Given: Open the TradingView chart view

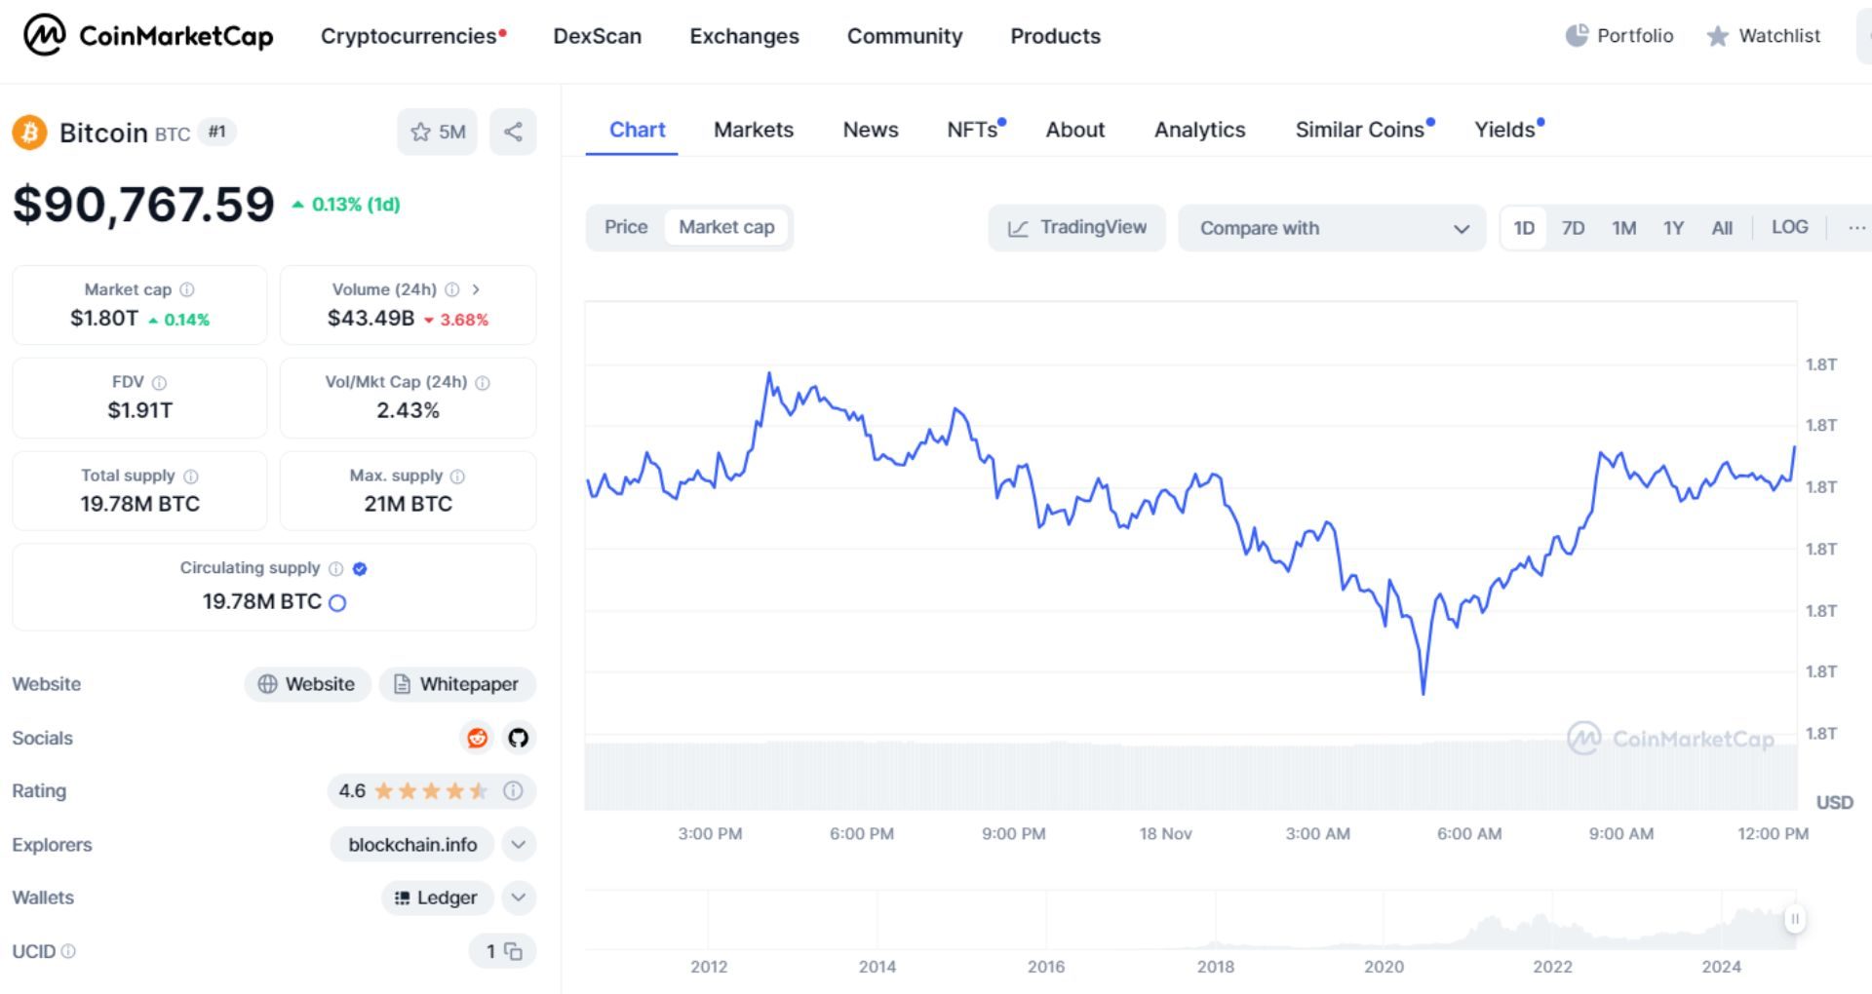Looking at the screenshot, I should [x=1076, y=227].
